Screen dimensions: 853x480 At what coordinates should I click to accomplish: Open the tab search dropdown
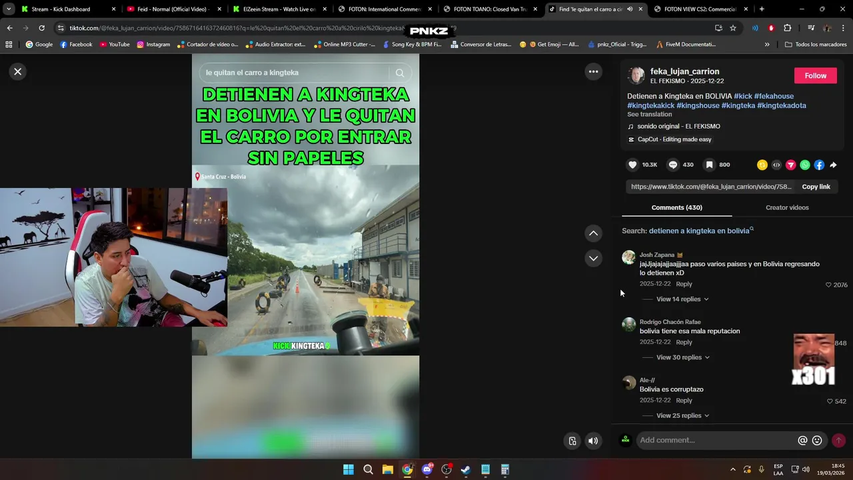point(8,9)
